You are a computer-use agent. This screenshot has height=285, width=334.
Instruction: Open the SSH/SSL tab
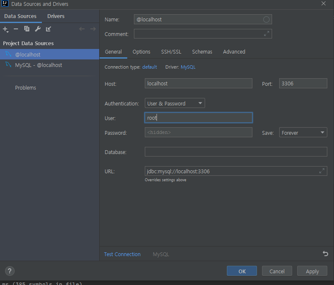click(171, 51)
